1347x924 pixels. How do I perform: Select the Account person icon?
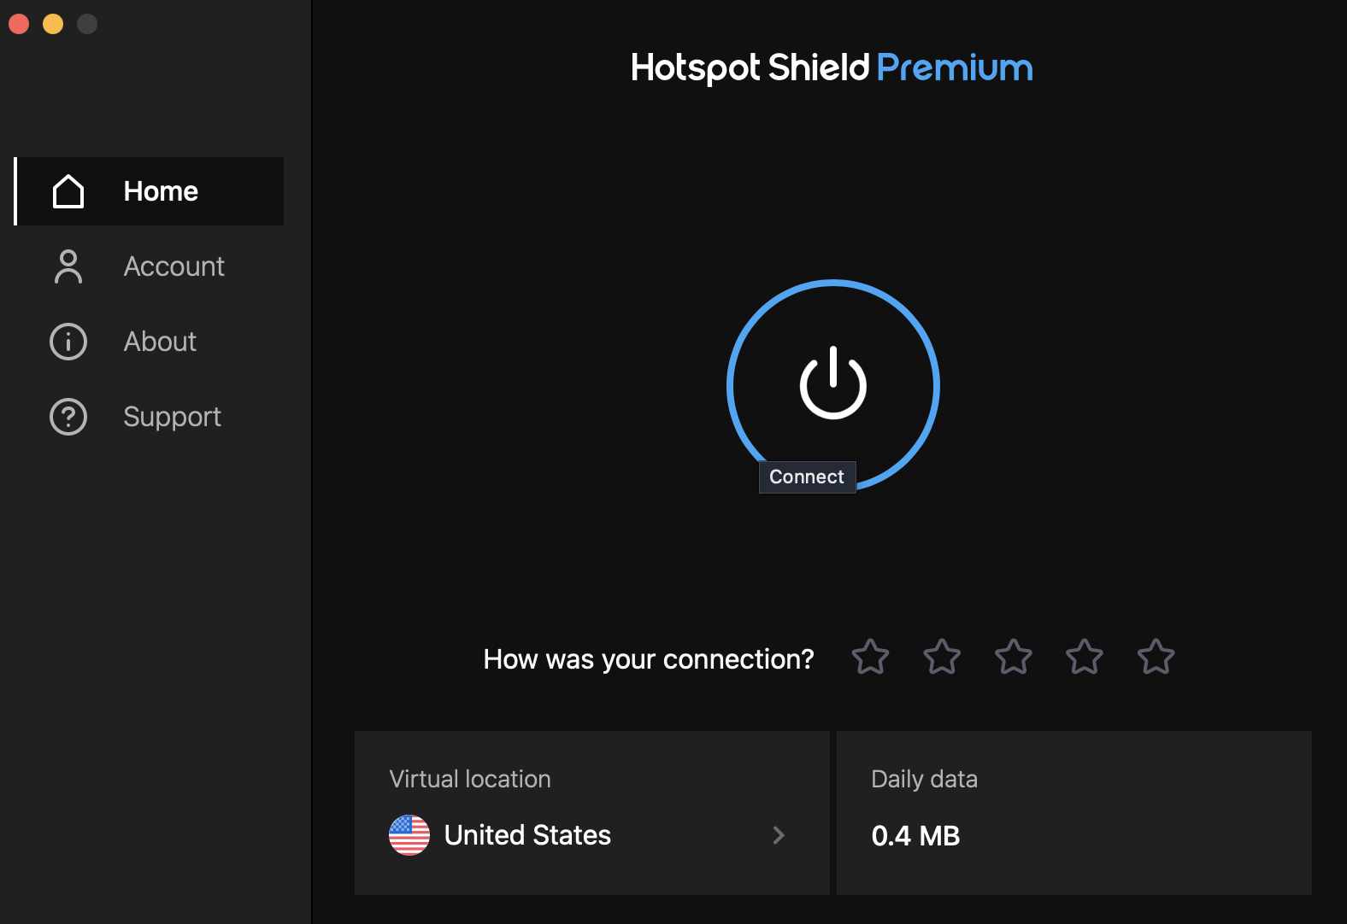point(68,266)
